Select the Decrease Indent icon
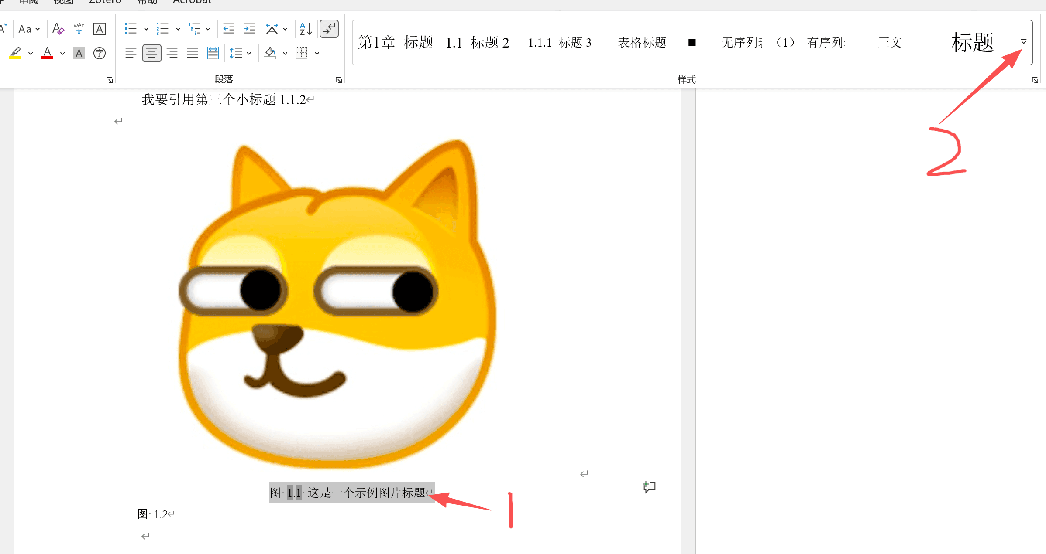This screenshot has height=554, width=1046. [x=228, y=28]
